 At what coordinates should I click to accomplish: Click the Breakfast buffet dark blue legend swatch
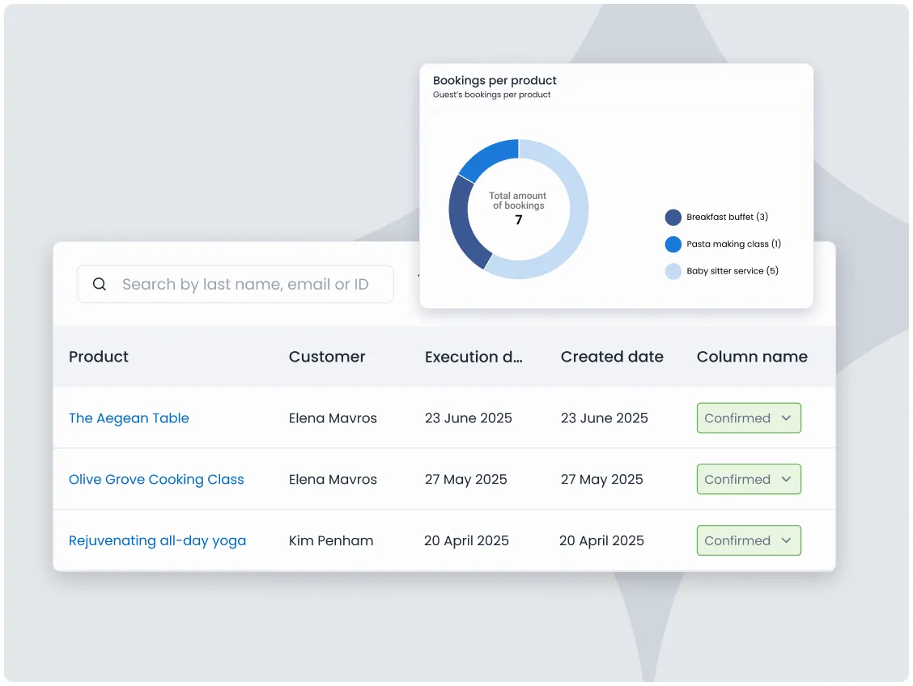[673, 217]
